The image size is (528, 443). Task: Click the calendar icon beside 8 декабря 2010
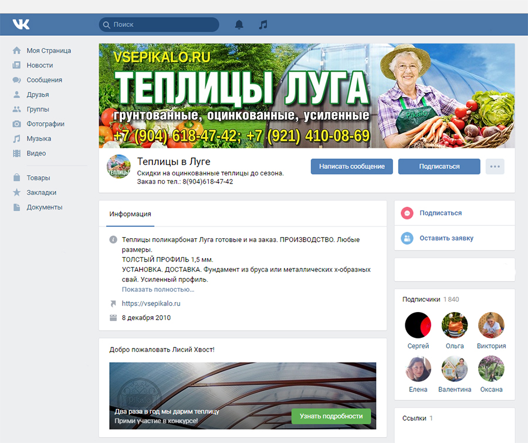[113, 317]
